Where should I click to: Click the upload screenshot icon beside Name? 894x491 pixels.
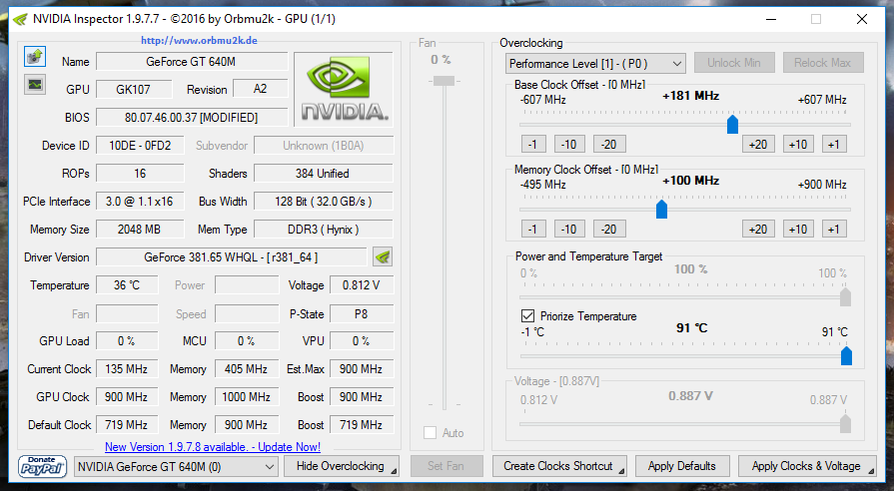(x=35, y=57)
